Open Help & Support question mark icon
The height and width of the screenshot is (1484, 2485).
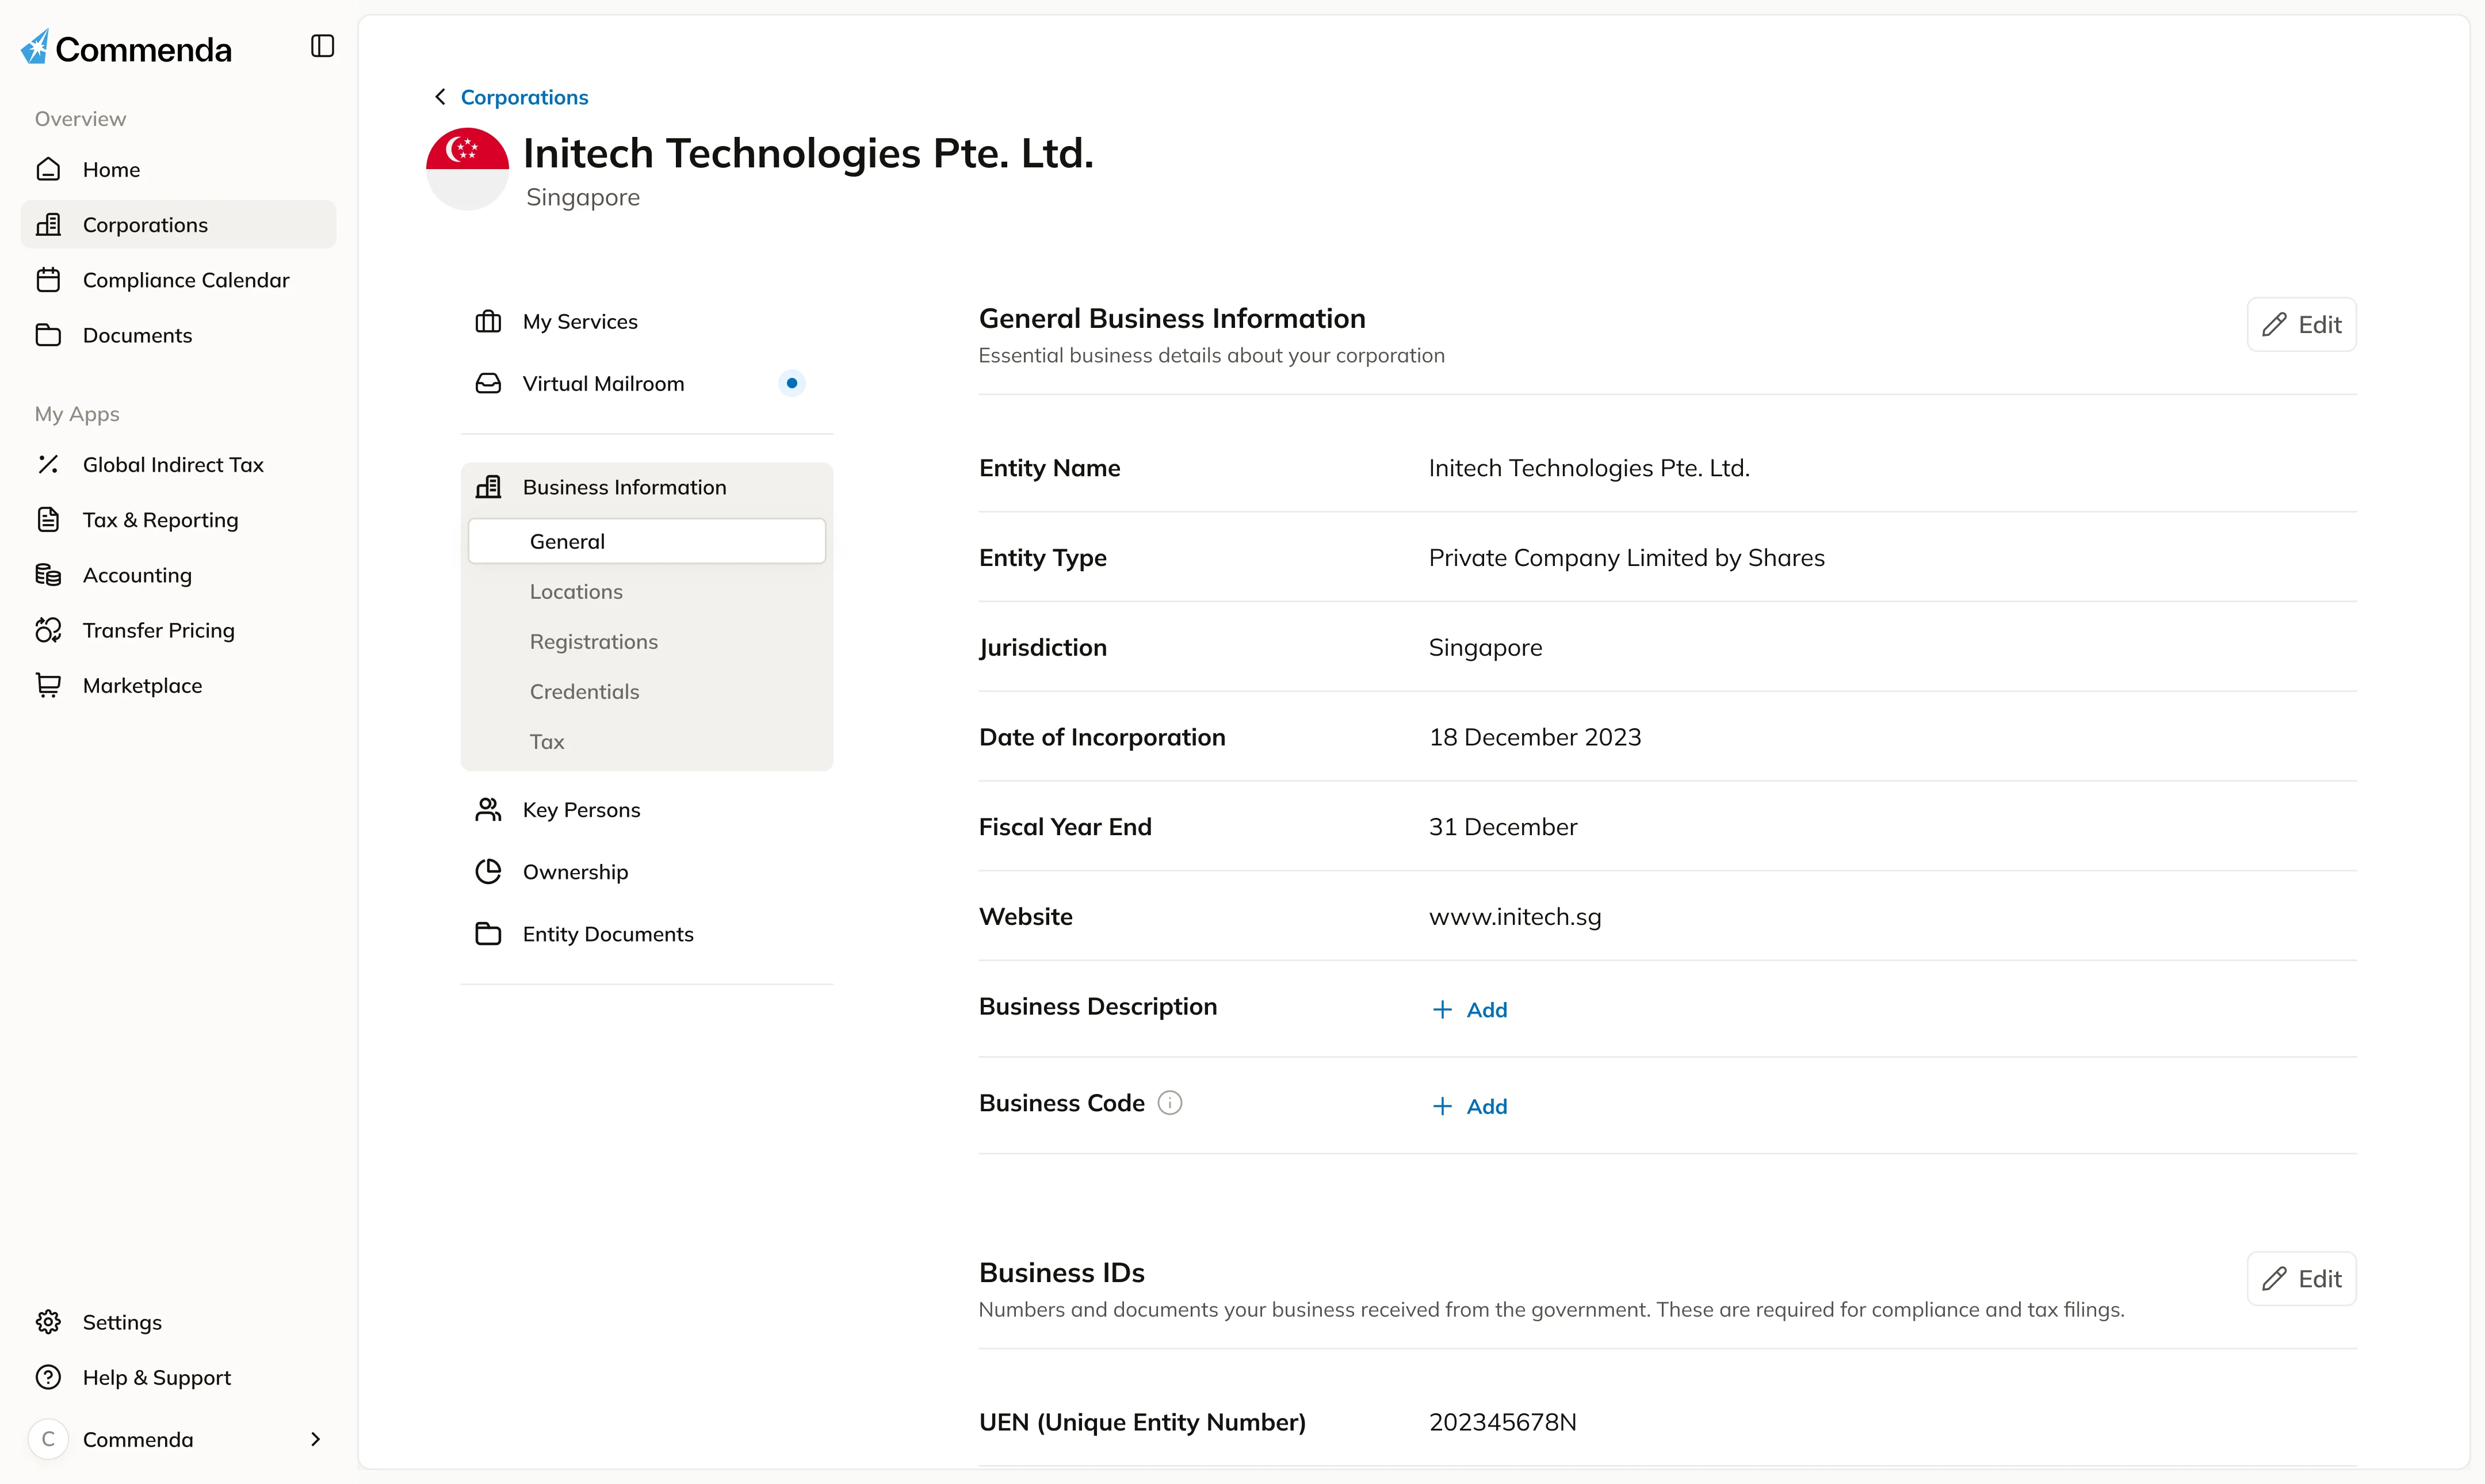(x=48, y=1377)
